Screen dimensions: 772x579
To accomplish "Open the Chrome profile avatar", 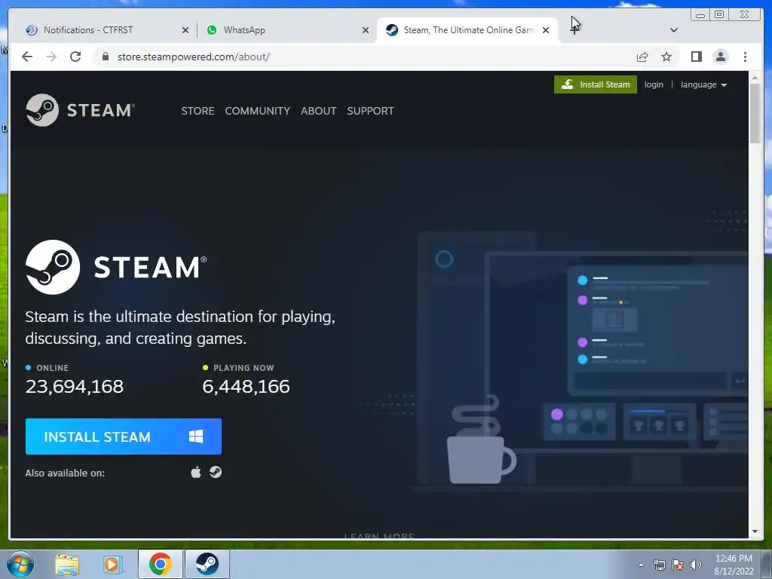I will [721, 57].
